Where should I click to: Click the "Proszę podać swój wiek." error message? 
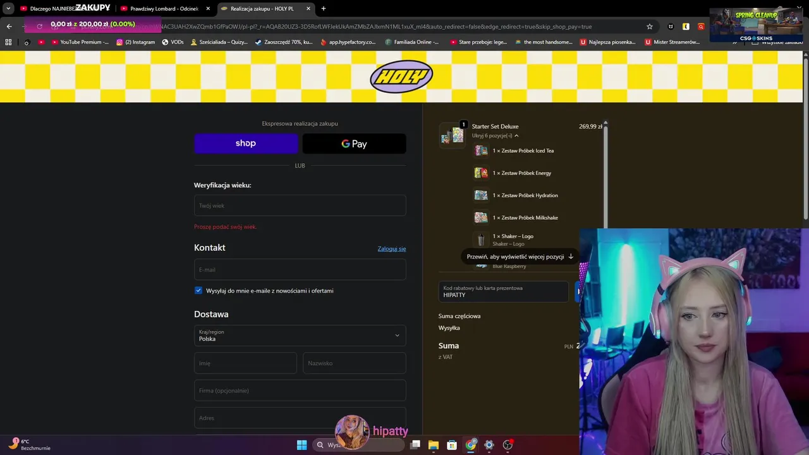[226, 227]
